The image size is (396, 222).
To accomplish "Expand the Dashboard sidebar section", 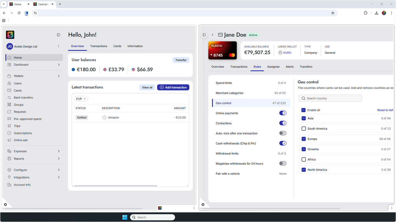I will coord(58,65).
